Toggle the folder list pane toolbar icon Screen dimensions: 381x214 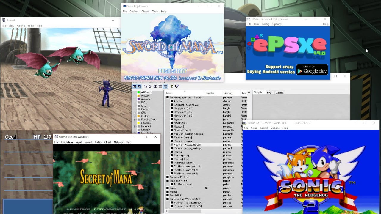[134, 86]
